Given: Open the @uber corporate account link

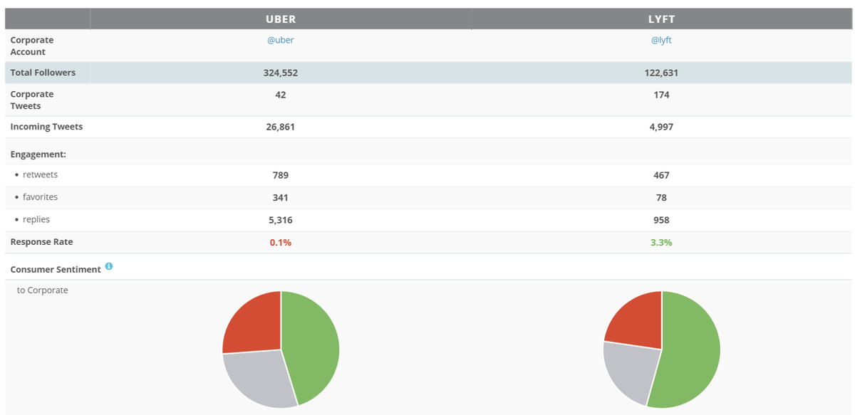Looking at the screenshot, I should (281, 40).
